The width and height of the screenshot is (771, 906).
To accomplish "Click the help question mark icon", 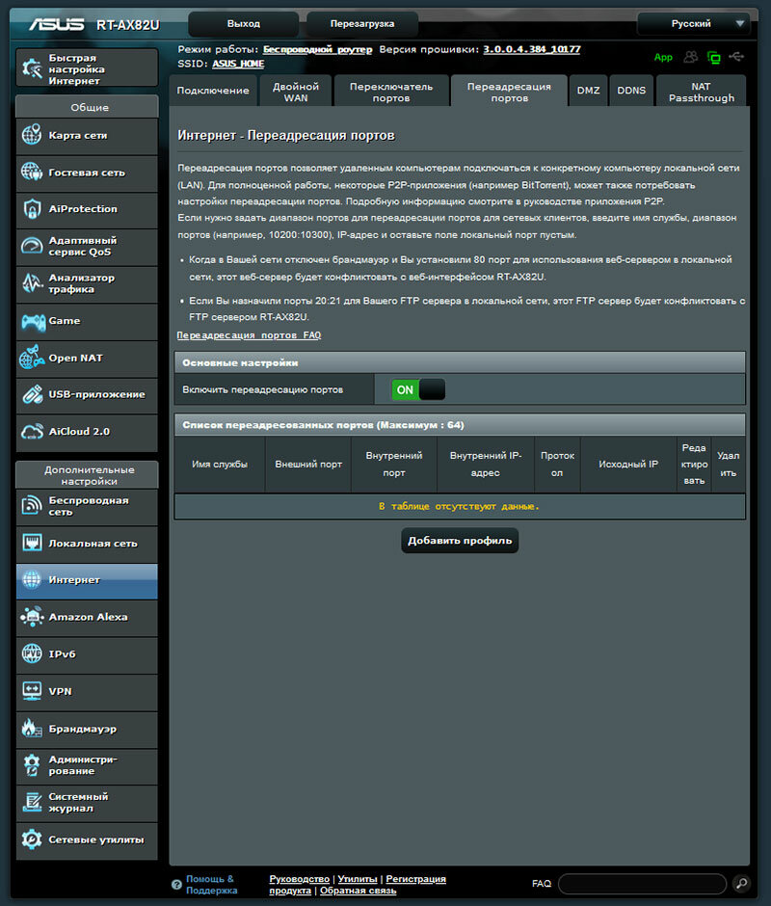I will click(x=177, y=884).
